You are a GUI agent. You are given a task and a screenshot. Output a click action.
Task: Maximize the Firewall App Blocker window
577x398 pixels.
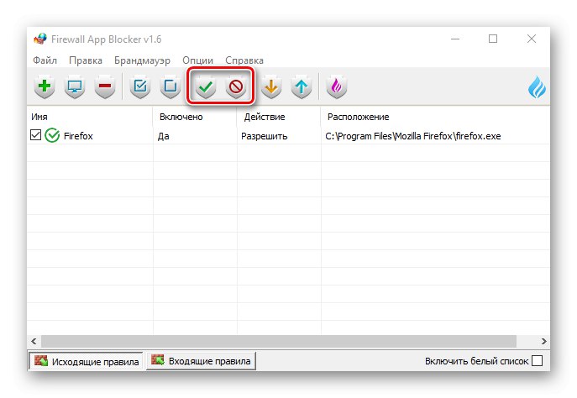[x=493, y=39]
